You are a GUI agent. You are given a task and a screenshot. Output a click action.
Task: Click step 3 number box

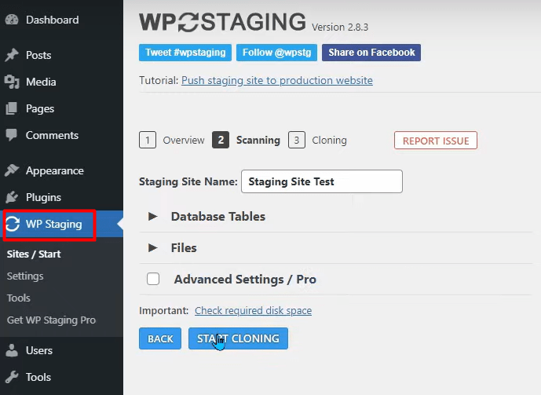click(x=297, y=140)
